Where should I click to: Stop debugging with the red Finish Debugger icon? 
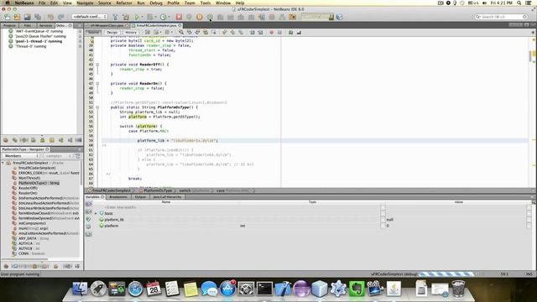[x=179, y=17]
